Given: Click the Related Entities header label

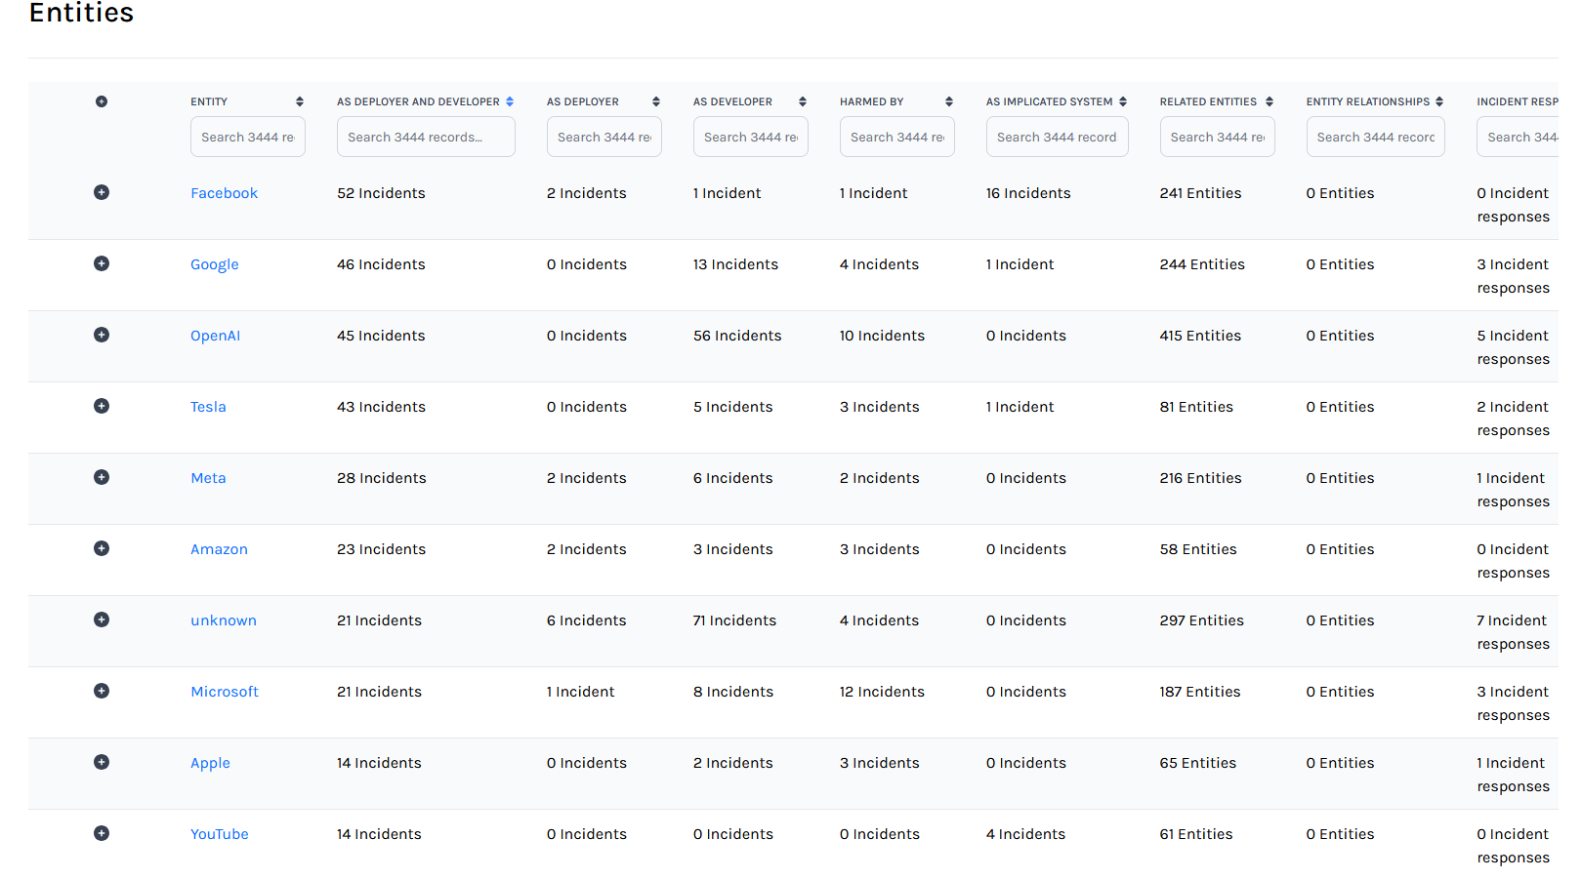Looking at the screenshot, I should (x=1209, y=101).
